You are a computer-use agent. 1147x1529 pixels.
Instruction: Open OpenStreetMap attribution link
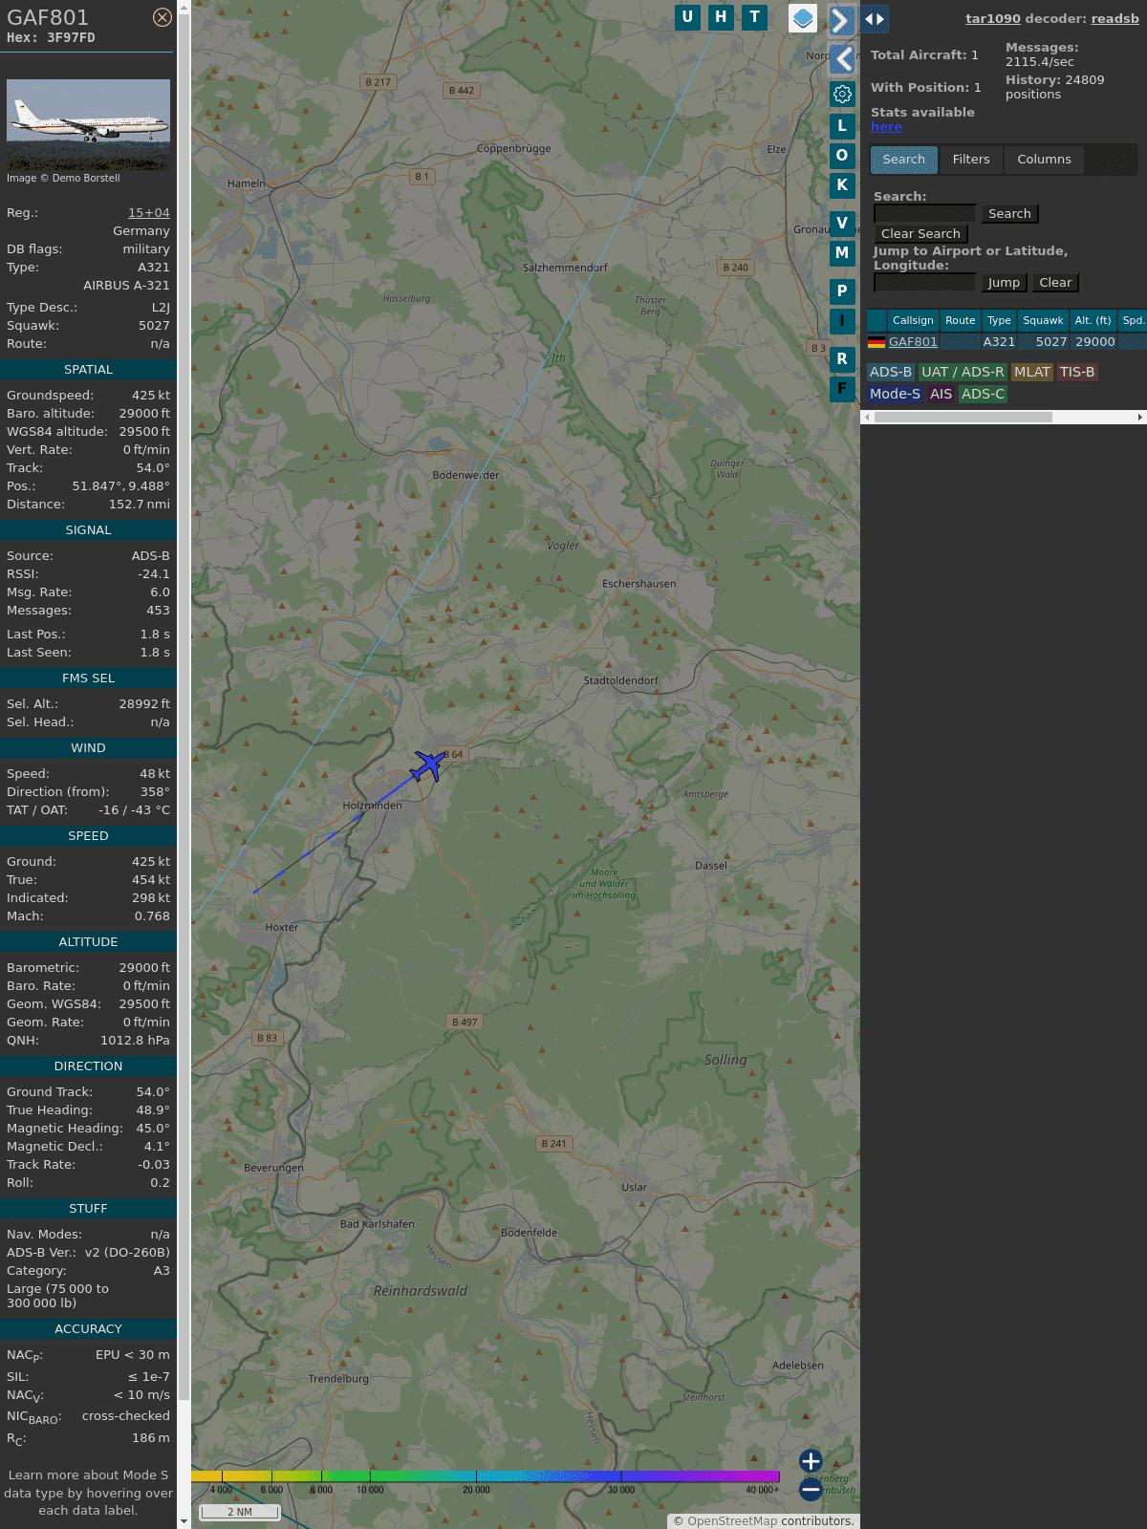731,1521
